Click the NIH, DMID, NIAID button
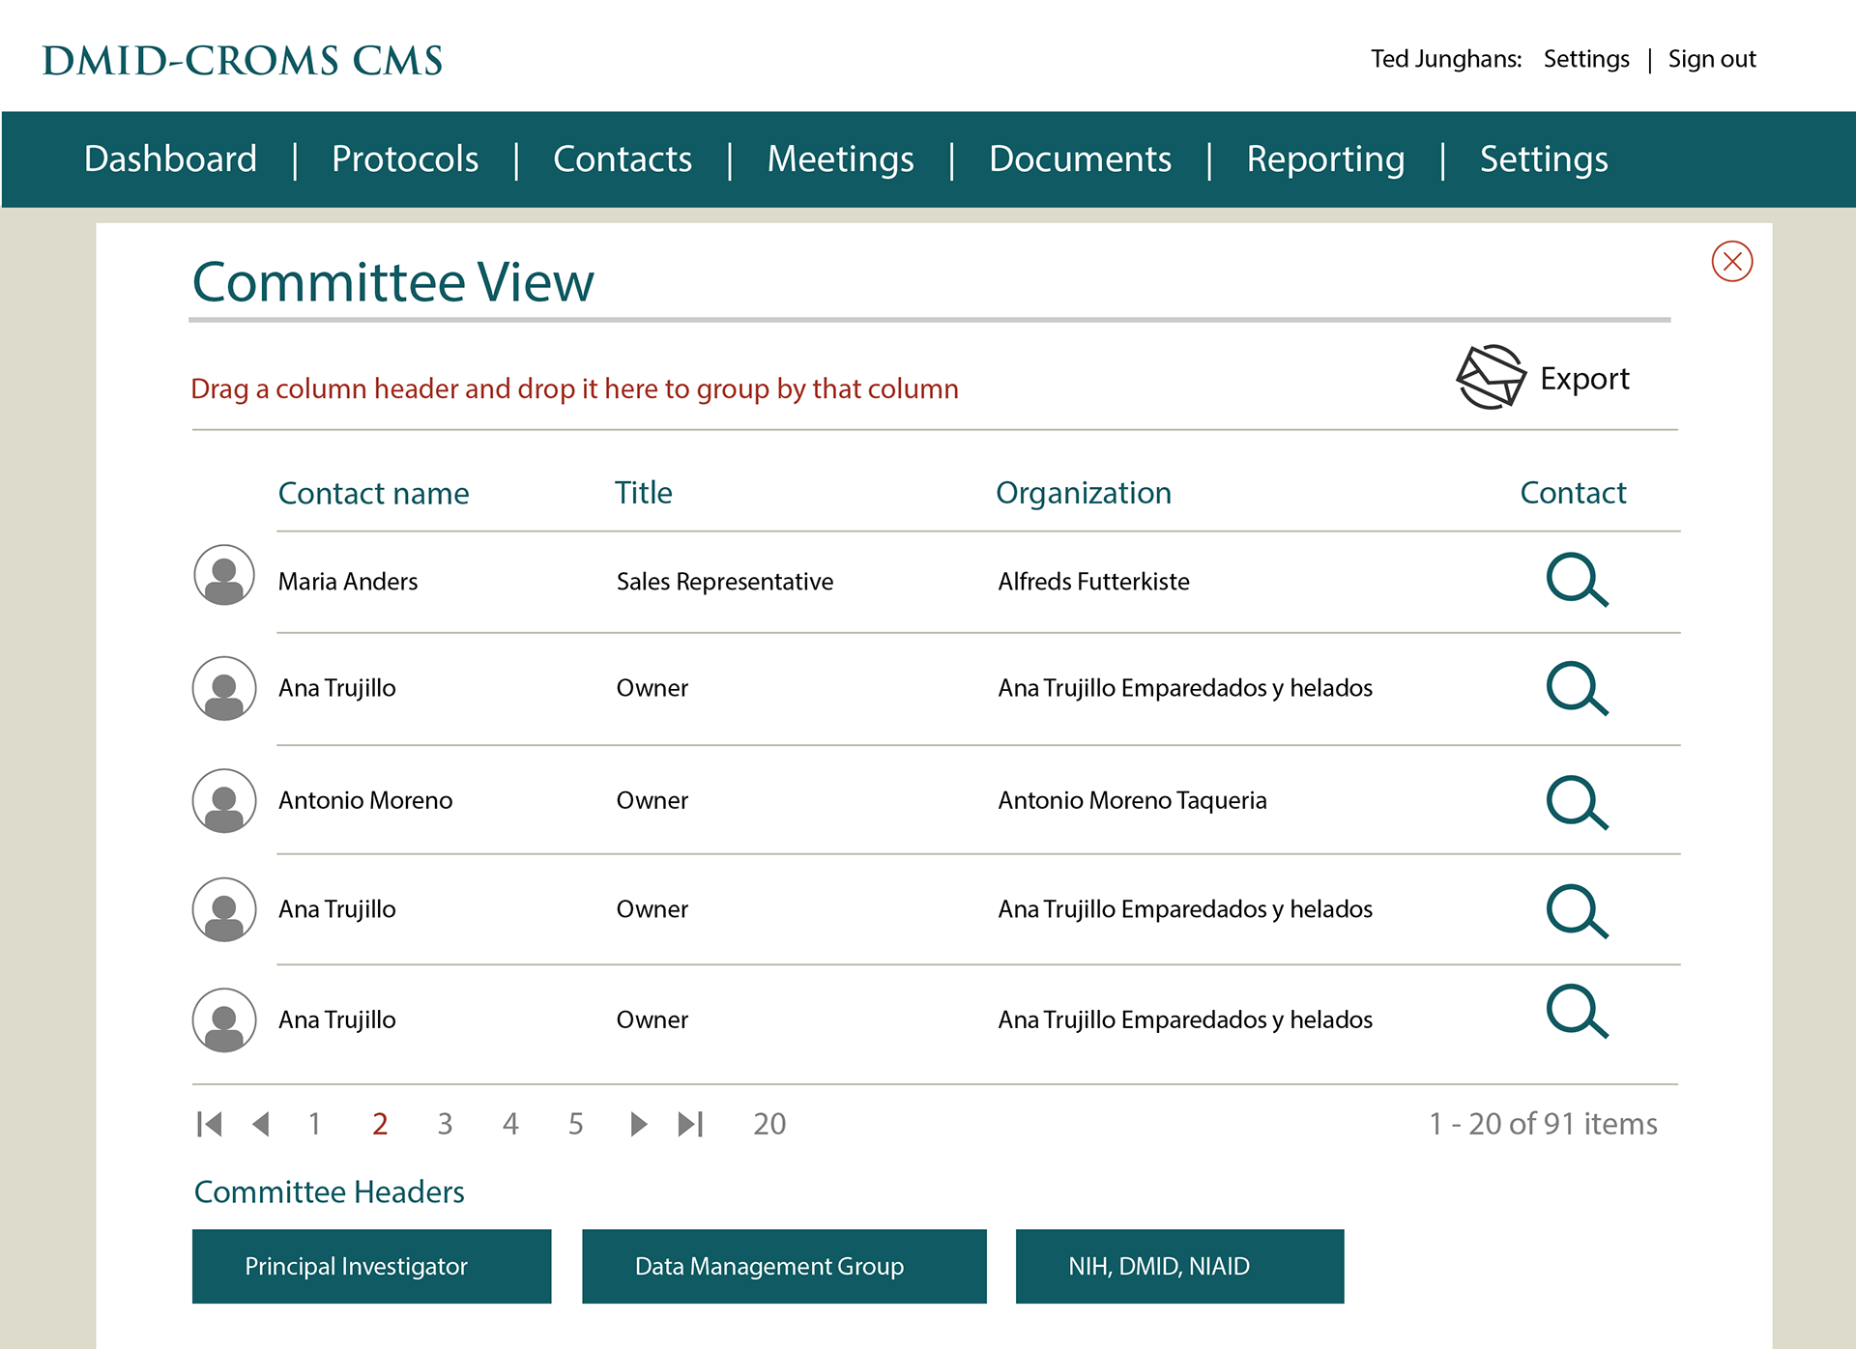This screenshot has width=1856, height=1349. (x=1179, y=1266)
